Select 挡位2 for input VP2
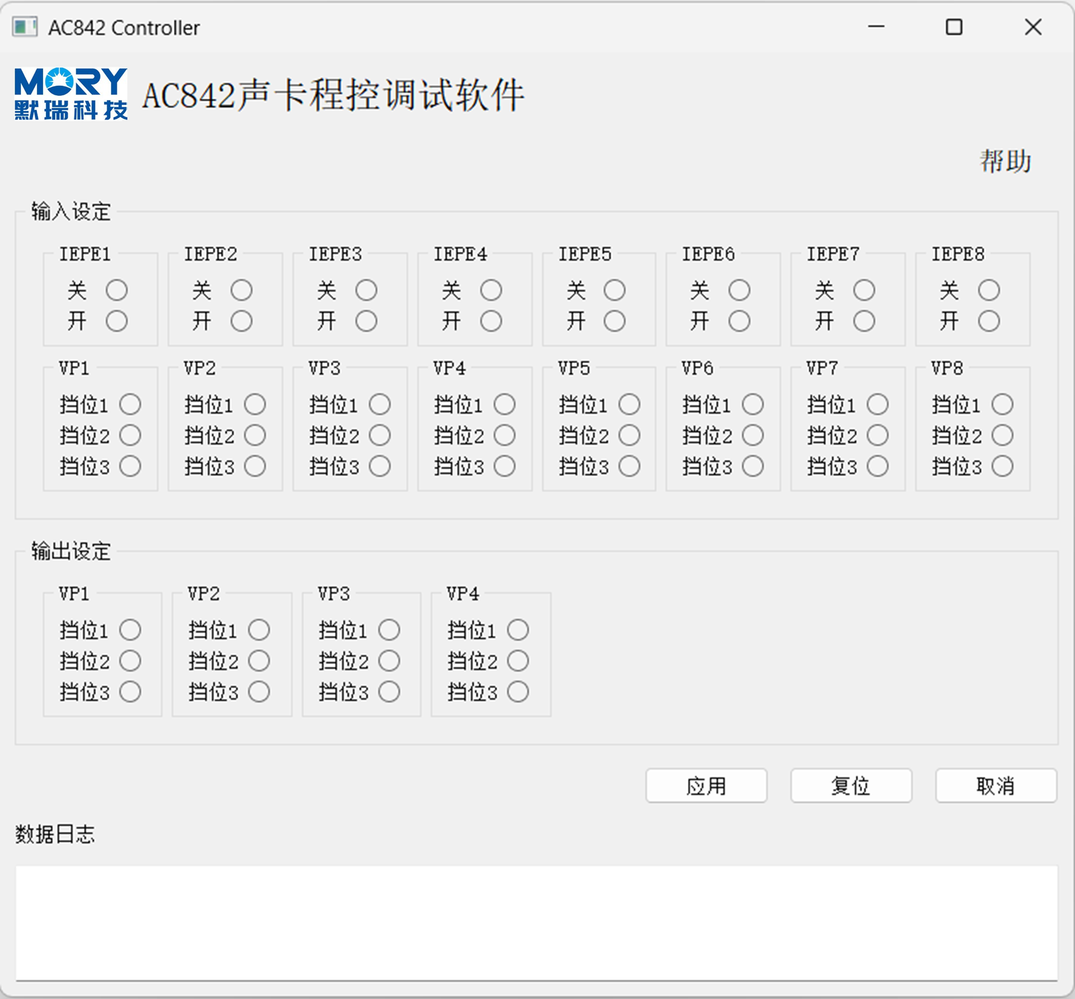This screenshot has width=1075, height=999. point(255,435)
